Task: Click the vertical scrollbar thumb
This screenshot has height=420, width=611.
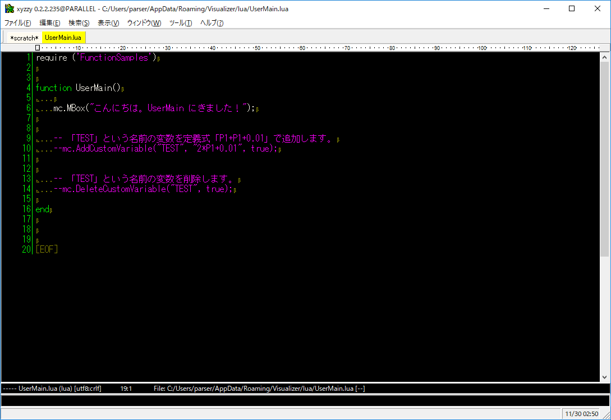Action: coord(604,157)
